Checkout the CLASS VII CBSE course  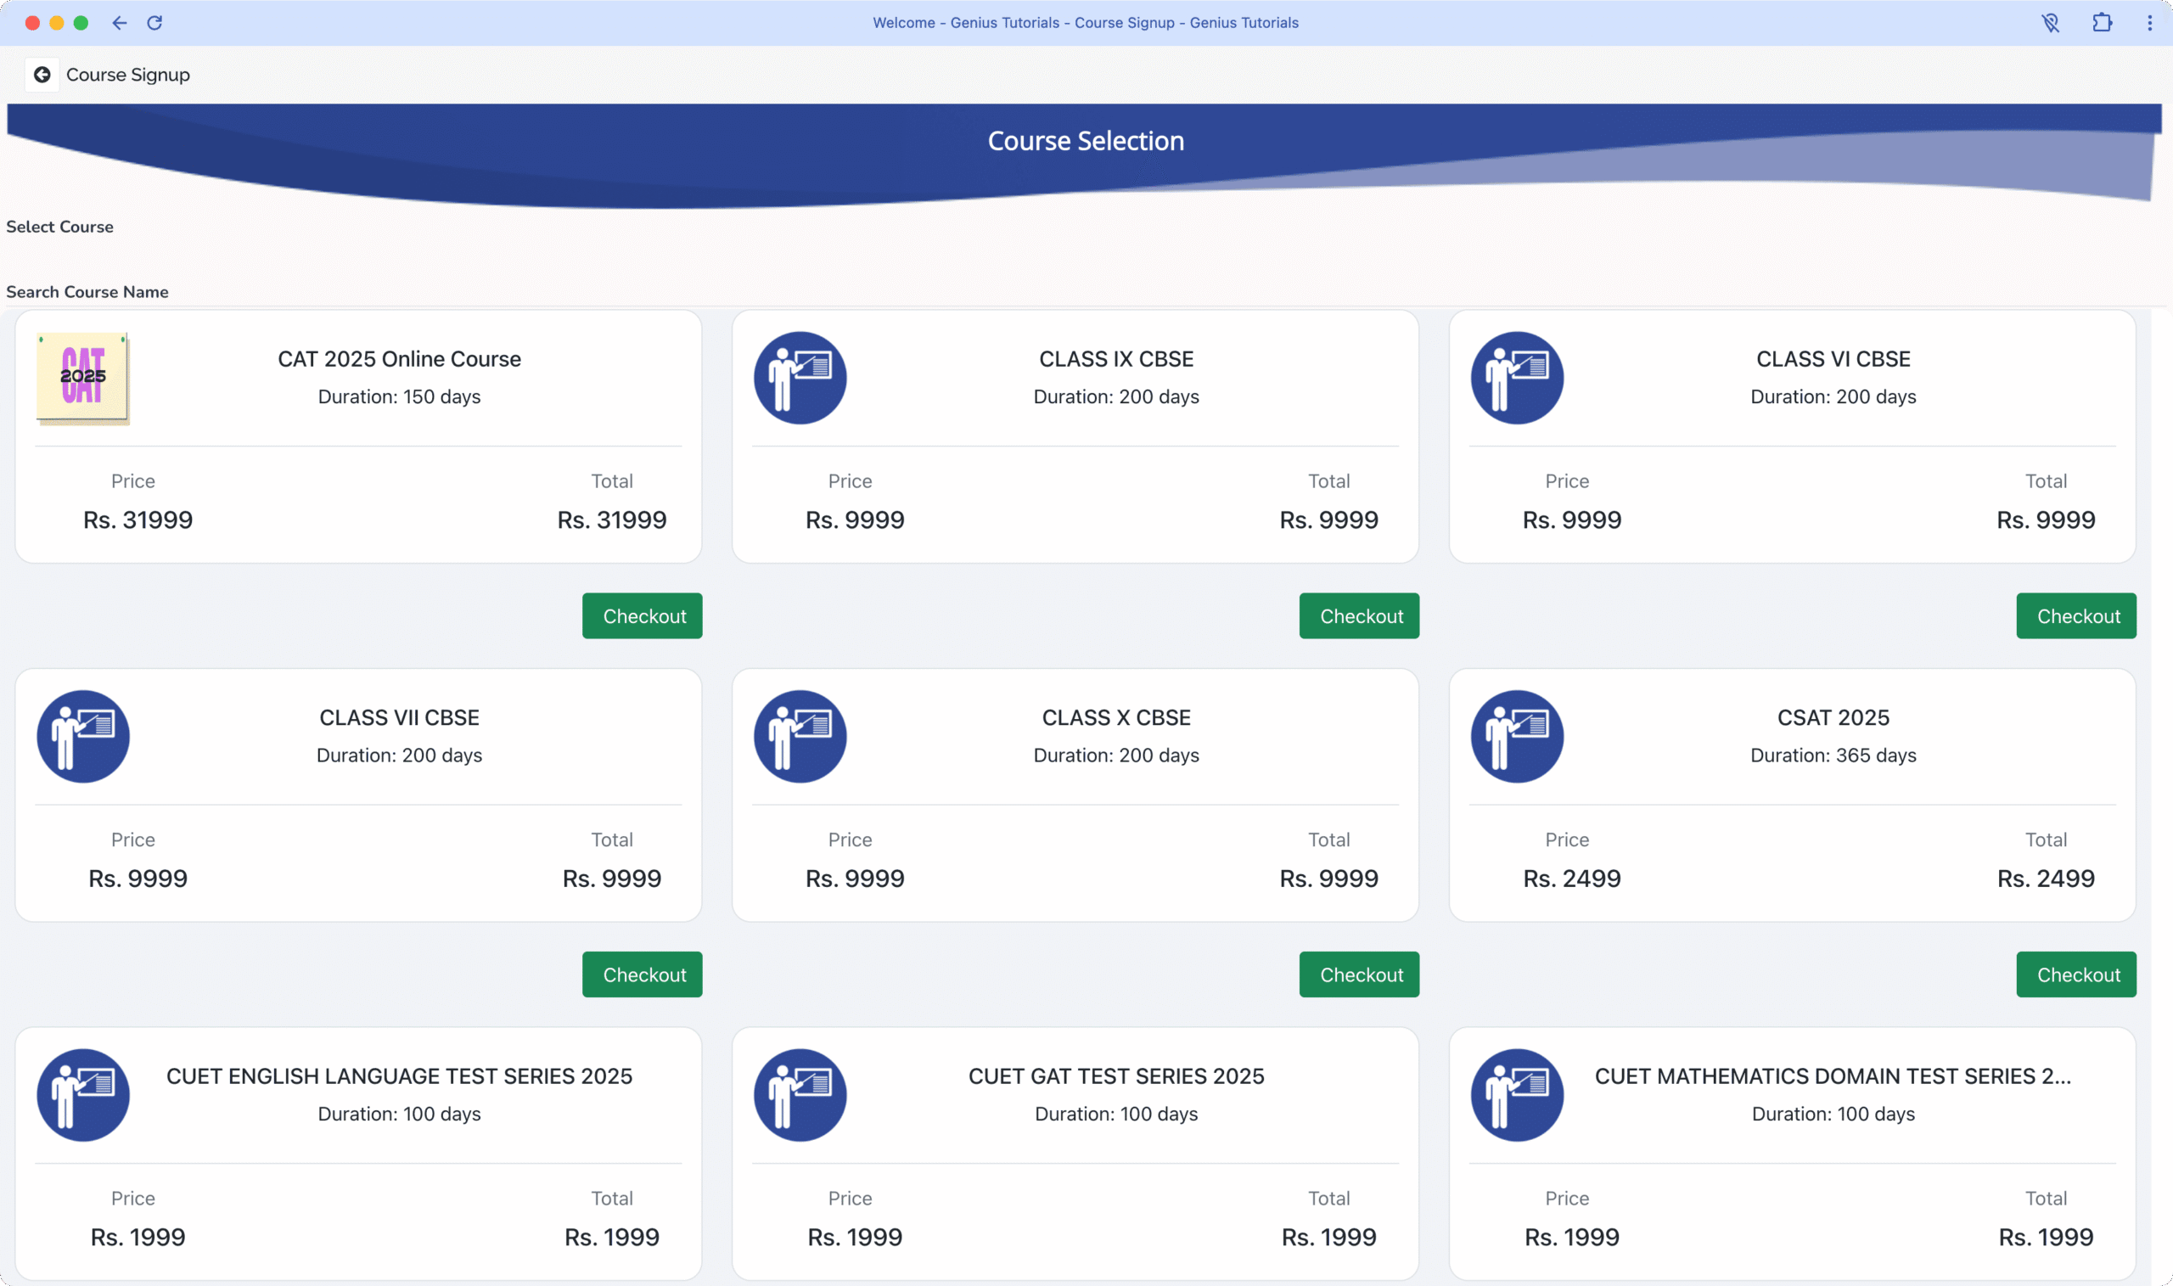[x=642, y=975]
